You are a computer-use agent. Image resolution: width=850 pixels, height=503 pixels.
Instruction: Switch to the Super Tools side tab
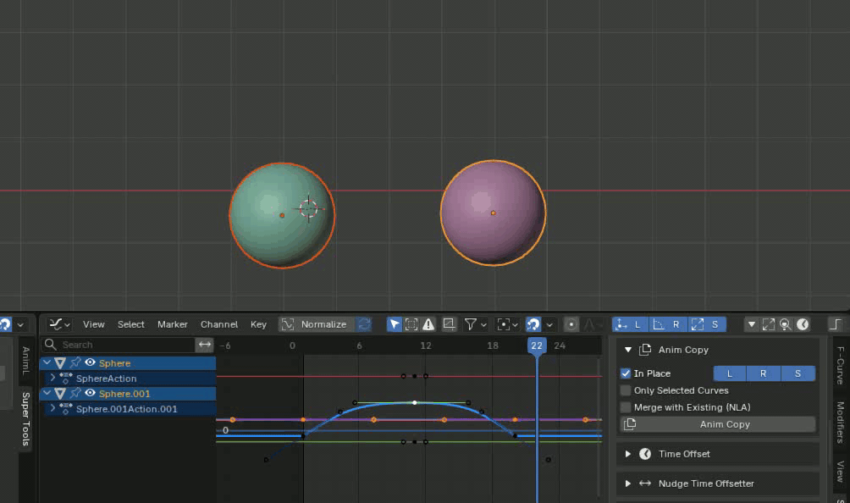25,419
